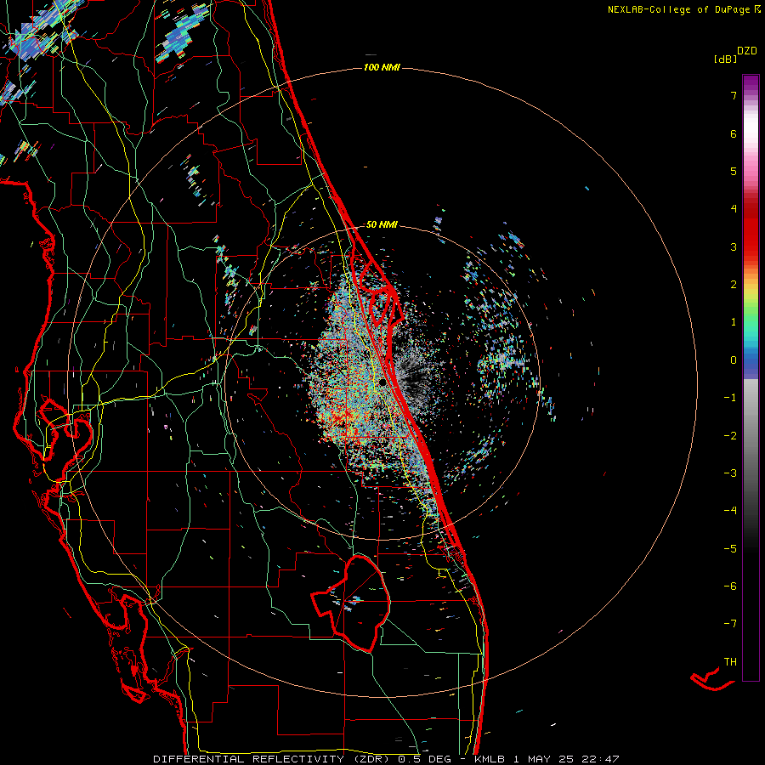This screenshot has height=765, width=765.
Task: Click the -3 dB scale value
Action: tap(730, 473)
